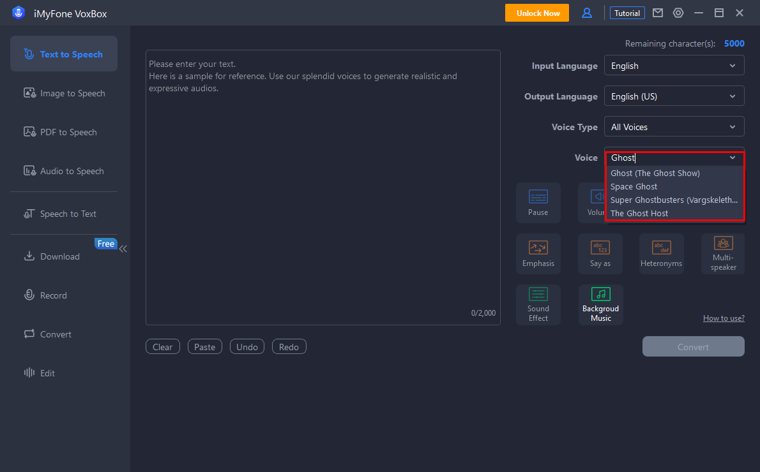Click the 0/2,000 character counter

pos(483,313)
